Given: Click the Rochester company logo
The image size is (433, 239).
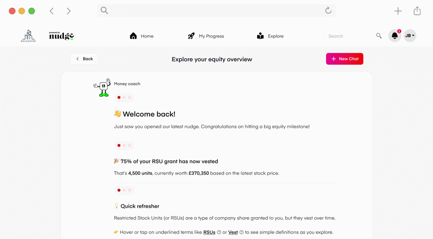Looking at the screenshot, I should point(28,36).
